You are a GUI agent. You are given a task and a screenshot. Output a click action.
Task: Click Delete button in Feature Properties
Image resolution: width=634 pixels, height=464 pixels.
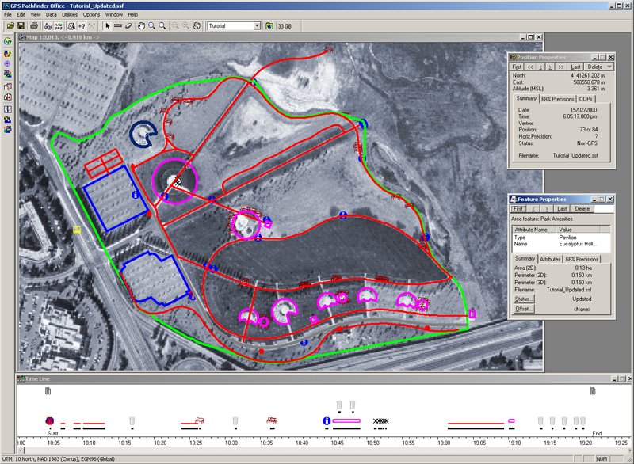tap(582, 209)
